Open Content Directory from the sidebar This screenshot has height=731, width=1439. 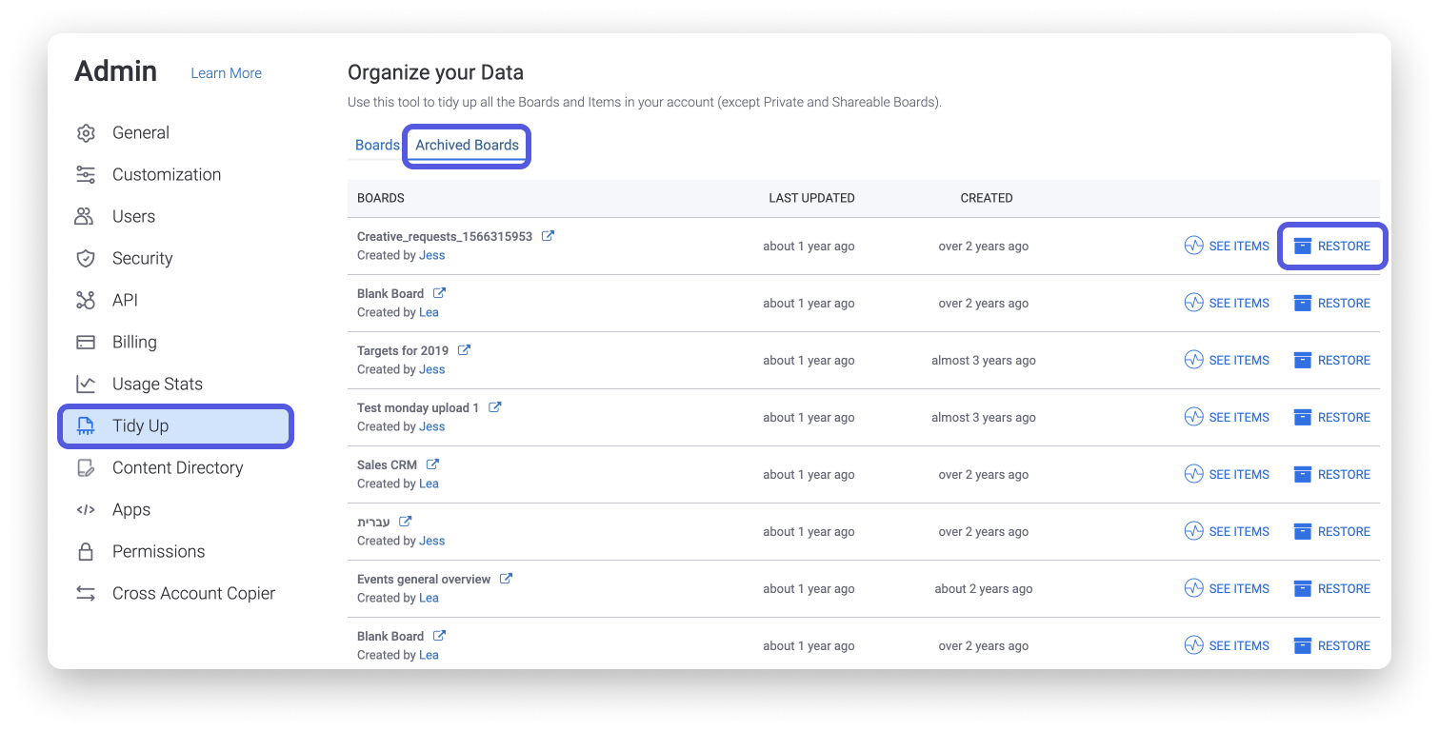[176, 467]
